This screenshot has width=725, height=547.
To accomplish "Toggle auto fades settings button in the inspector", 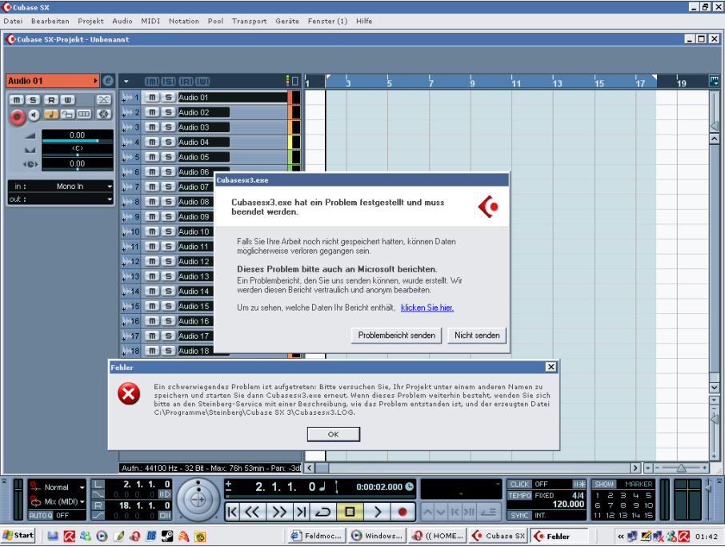I will pyautogui.click(x=104, y=99).
